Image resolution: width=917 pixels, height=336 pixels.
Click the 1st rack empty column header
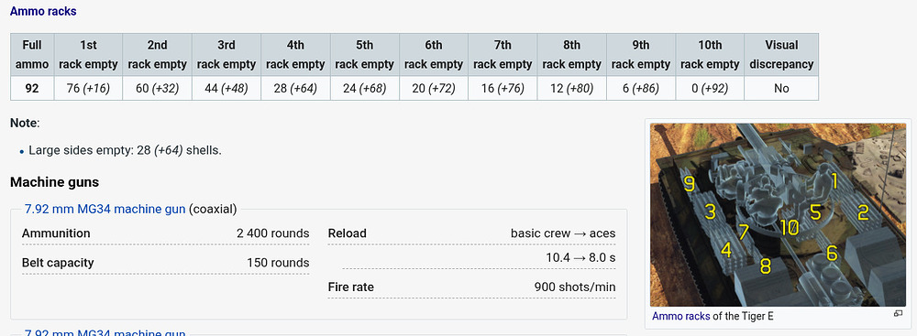(x=88, y=55)
